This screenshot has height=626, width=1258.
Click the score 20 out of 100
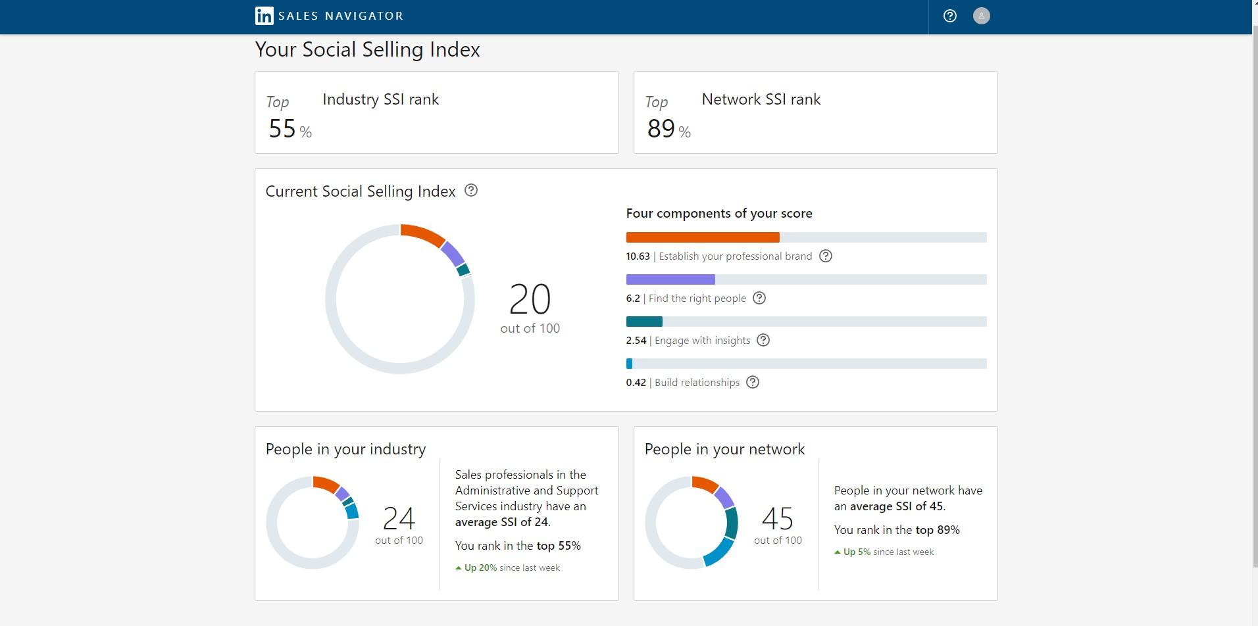click(x=530, y=309)
